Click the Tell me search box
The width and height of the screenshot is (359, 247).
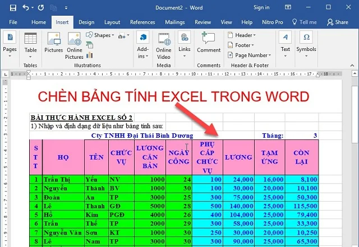(305, 22)
